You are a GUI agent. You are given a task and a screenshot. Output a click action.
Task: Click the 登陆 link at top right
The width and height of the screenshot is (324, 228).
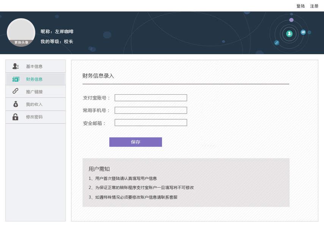click(x=300, y=6)
